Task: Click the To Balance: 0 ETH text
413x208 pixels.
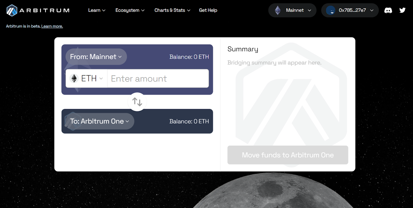Action: click(x=189, y=121)
